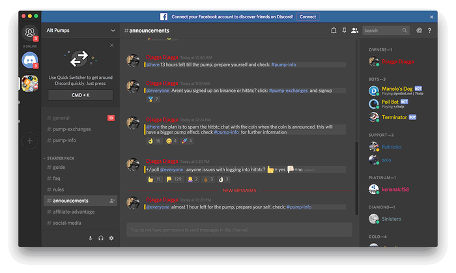This screenshot has height=273, width=456.
Task: Add a server with plus icon
Action: [x=30, y=141]
